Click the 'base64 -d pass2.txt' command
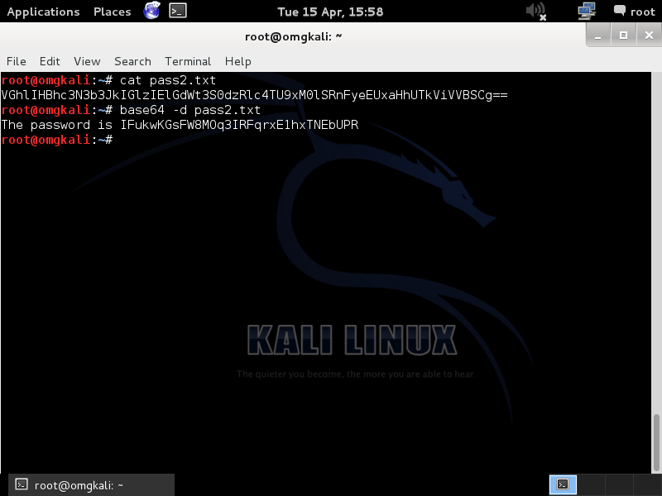The height and width of the screenshot is (496, 662). point(190,110)
